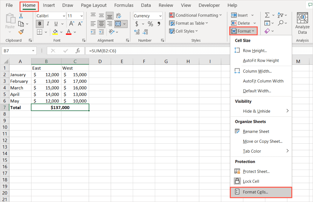Apply Comma Style
The height and width of the screenshot is (202, 313).
pos(159,24)
